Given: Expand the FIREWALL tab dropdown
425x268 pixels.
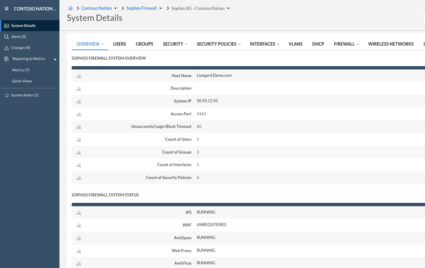Looking at the screenshot, I should tap(358, 44).
